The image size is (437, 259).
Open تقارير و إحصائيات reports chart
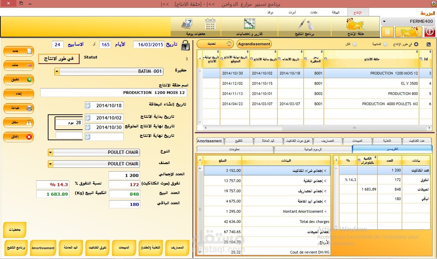(250, 27)
